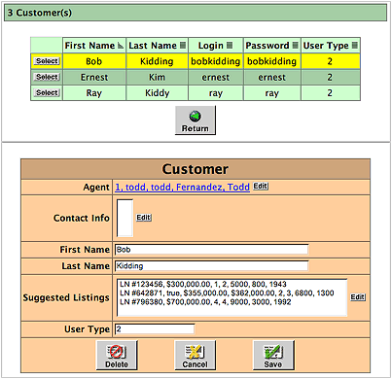Click the User Type column header text
Screen dimensions: 392x379
(326, 46)
